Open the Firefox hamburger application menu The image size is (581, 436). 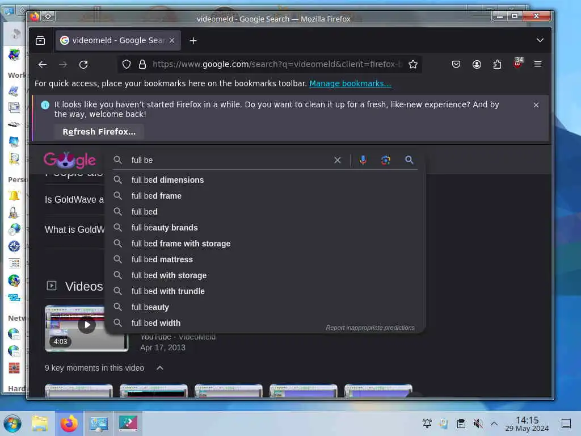[x=538, y=65]
